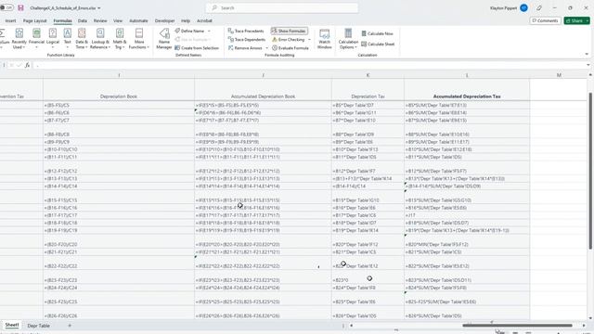Image resolution: width=594 pixels, height=334 pixels.
Task: Open the Lookup & Reference functions menu
Action: 100,39
